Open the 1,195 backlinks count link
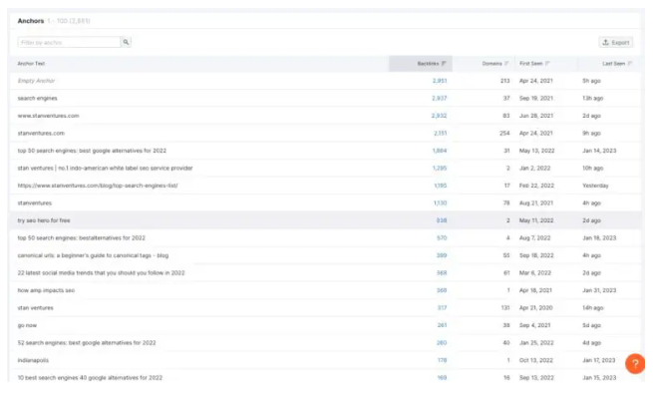Viewport: 653px width, 394px height. pos(441,186)
